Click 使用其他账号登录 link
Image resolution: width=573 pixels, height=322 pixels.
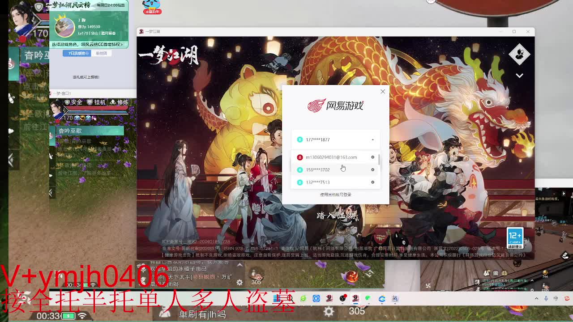[335, 195]
